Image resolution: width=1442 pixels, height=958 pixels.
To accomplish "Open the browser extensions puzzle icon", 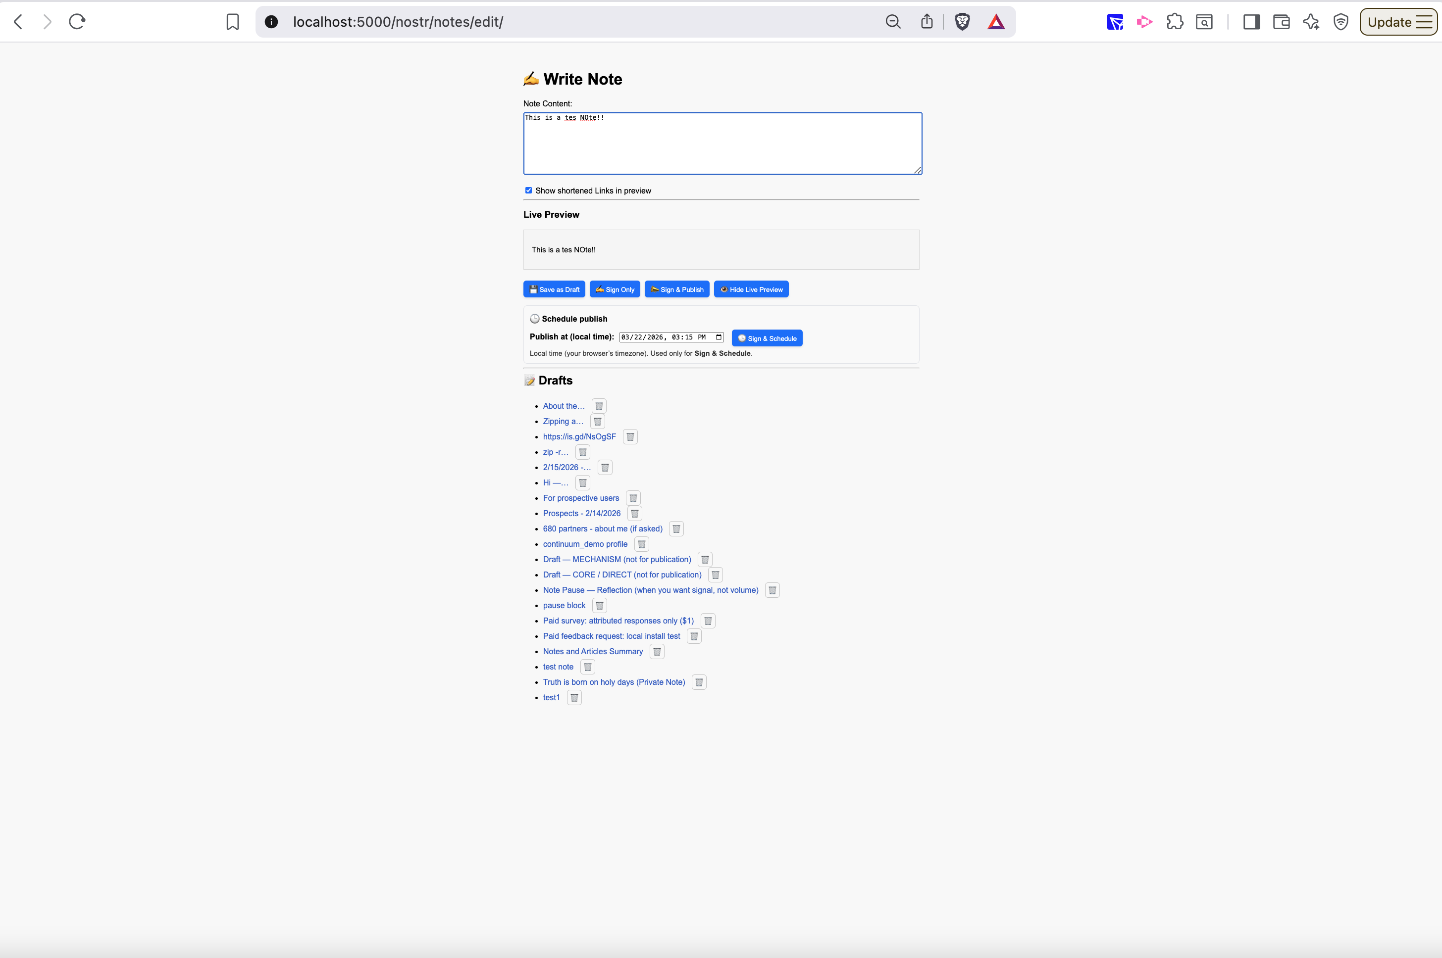I will point(1174,22).
